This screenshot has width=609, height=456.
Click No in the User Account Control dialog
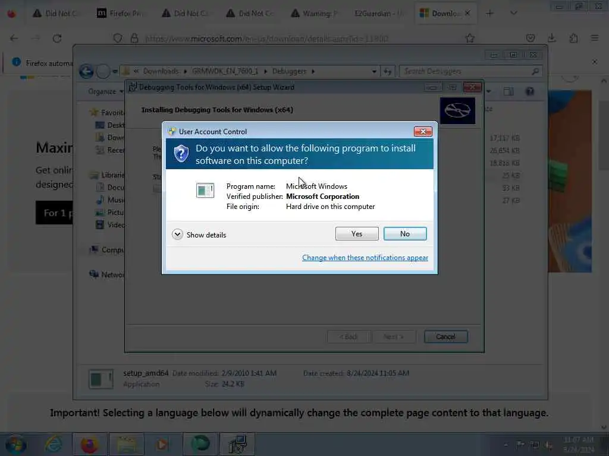pos(404,234)
